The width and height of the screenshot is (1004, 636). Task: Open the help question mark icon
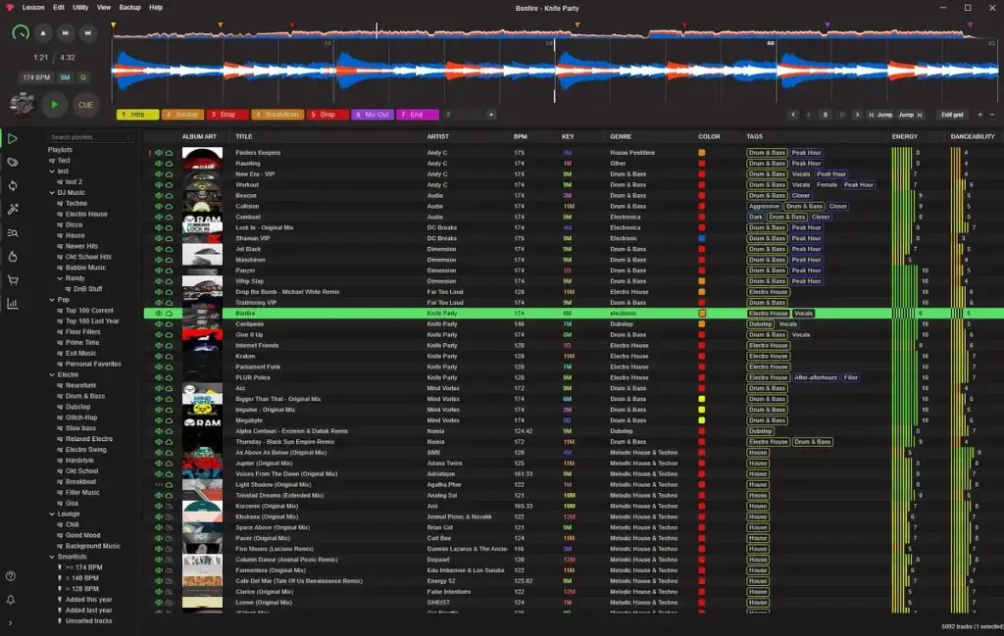11,576
